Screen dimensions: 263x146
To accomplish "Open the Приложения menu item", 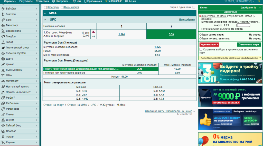I will pos(93,1).
